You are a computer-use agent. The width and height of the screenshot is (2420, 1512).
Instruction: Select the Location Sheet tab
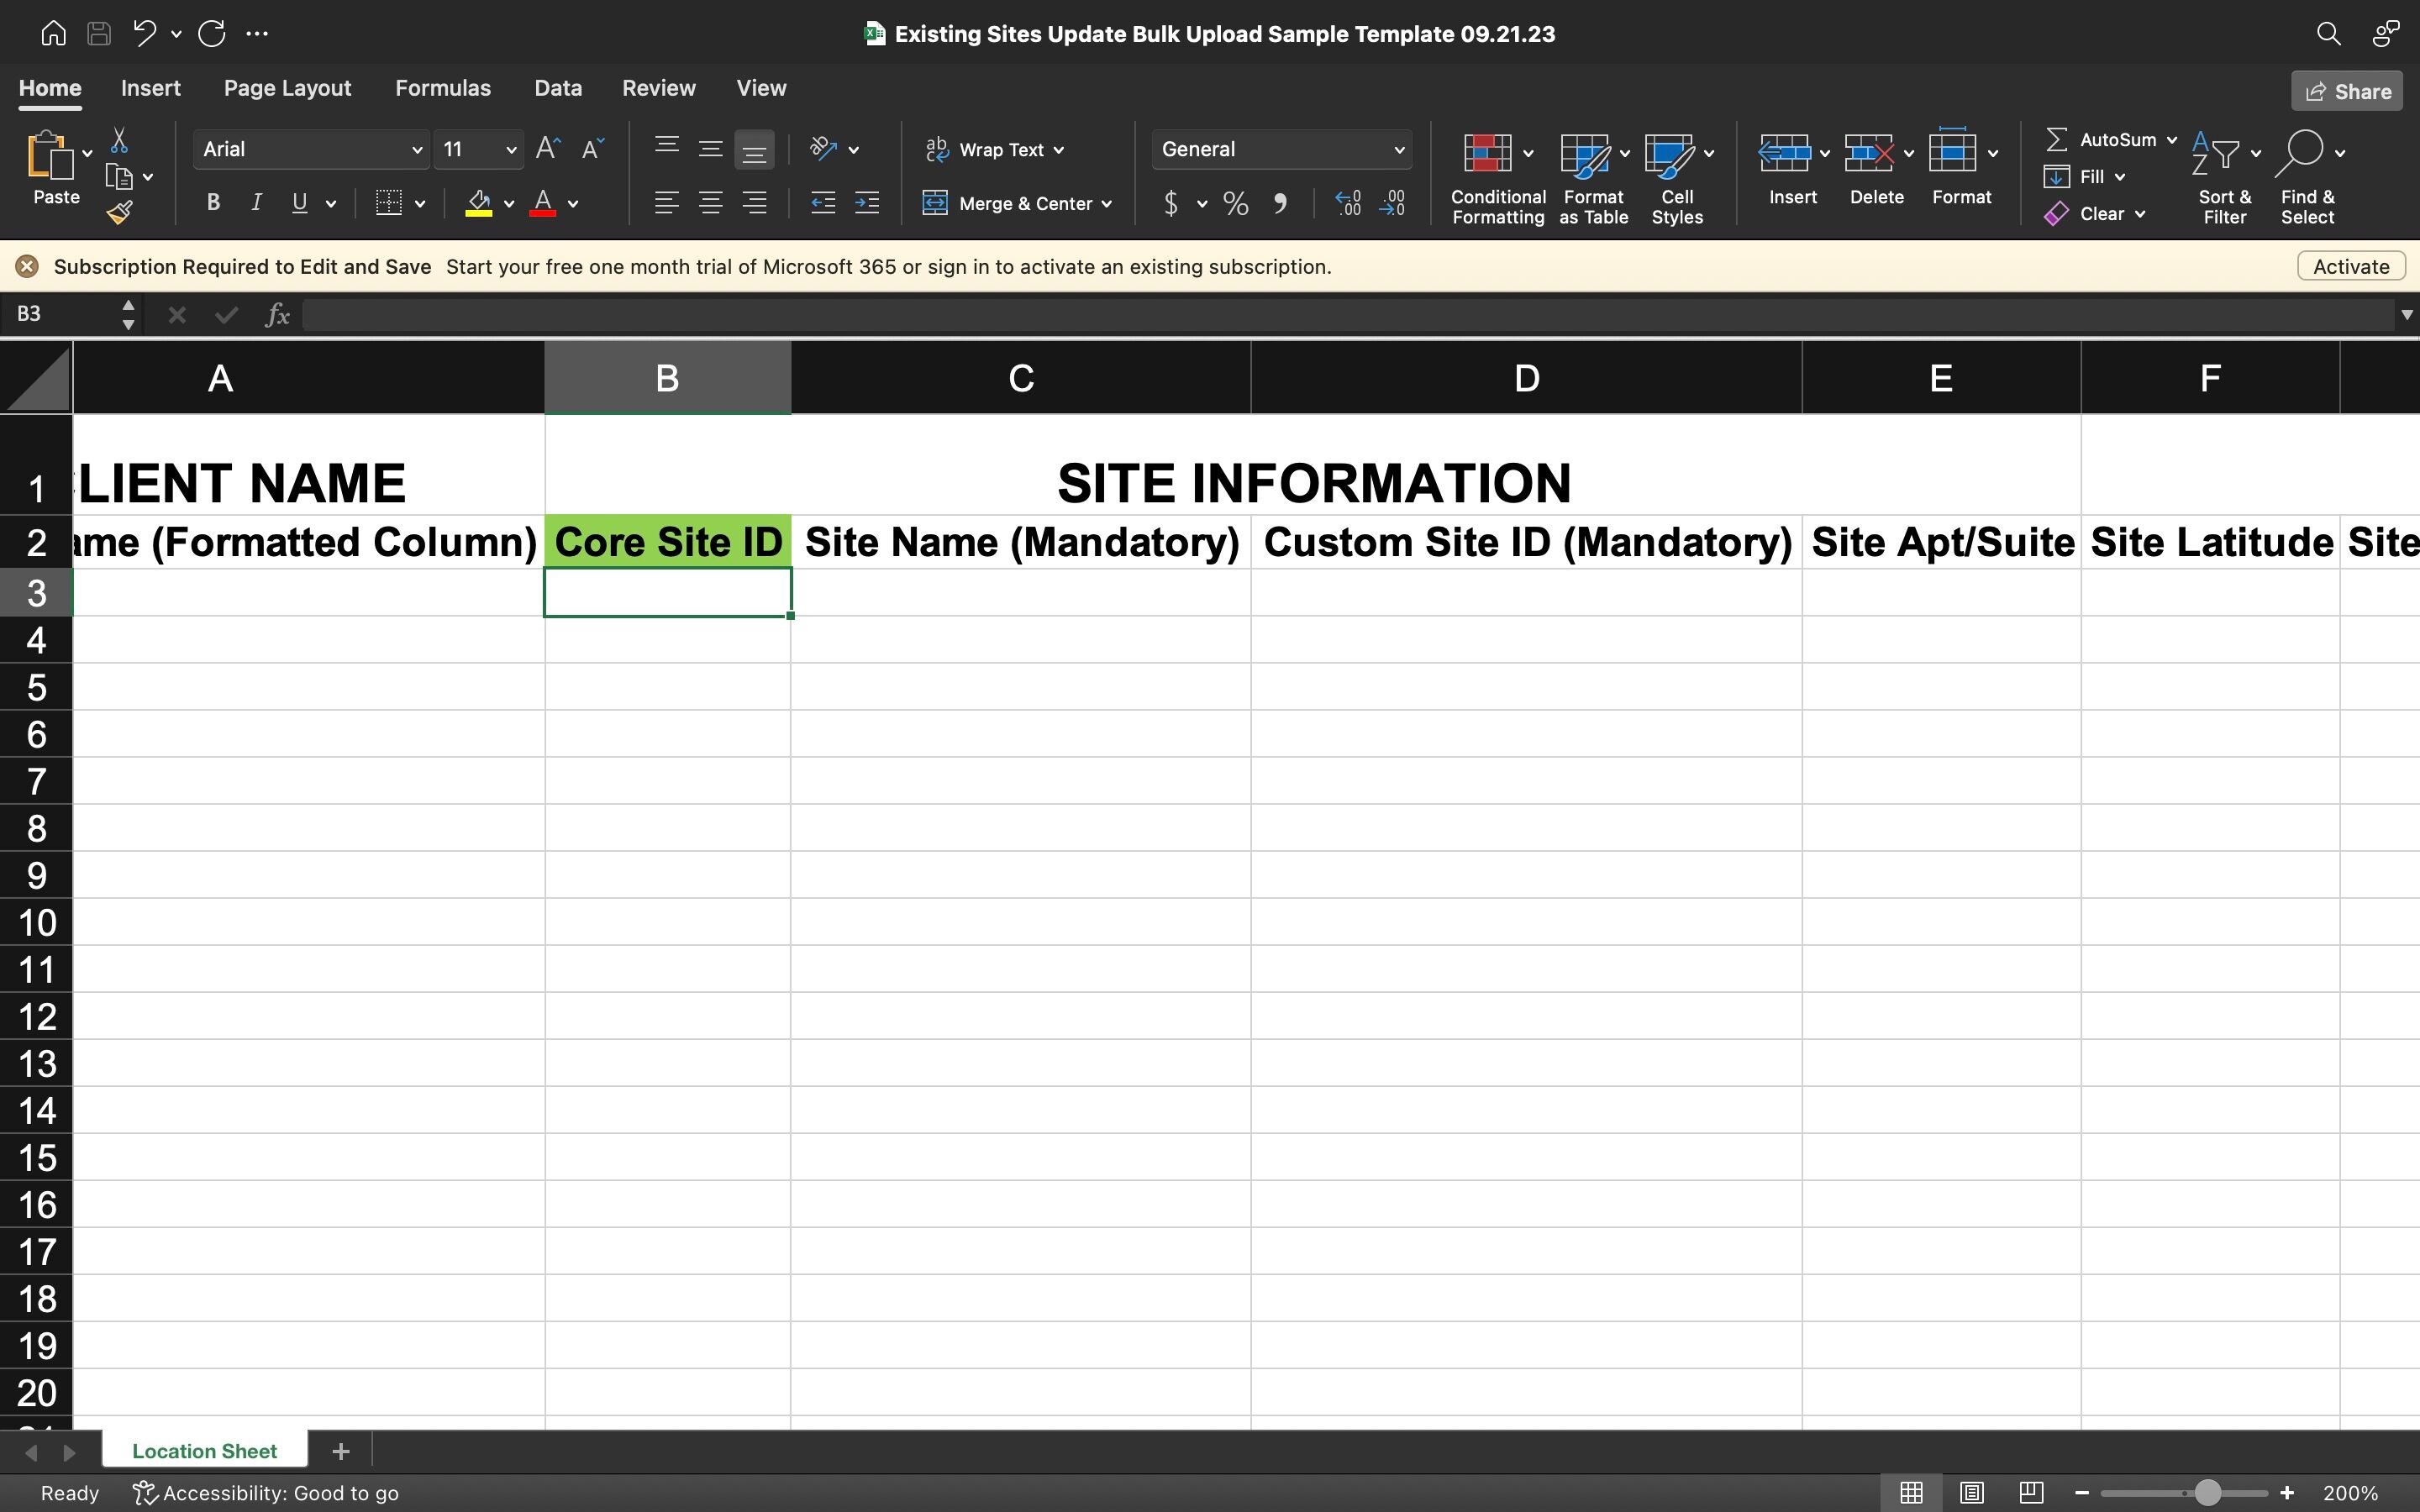[x=204, y=1451]
